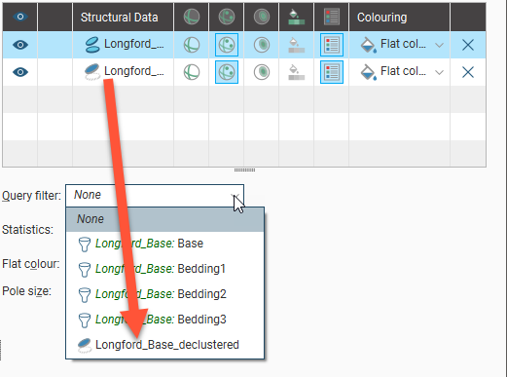This screenshot has width=507, height=377.
Task: Choose the Longford_Base: Bedding2 filter
Action: click(x=165, y=294)
